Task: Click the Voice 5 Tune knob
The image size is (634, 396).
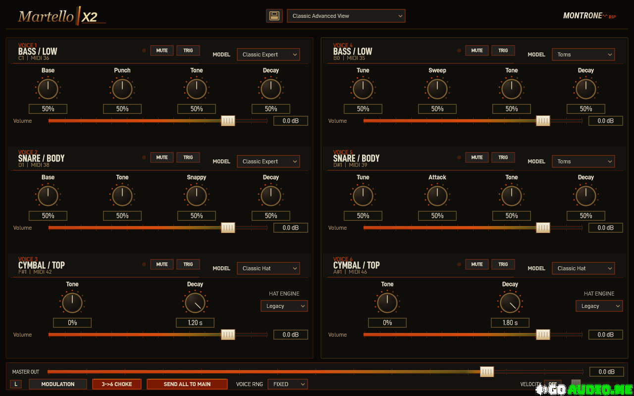Action: click(x=363, y=196)
